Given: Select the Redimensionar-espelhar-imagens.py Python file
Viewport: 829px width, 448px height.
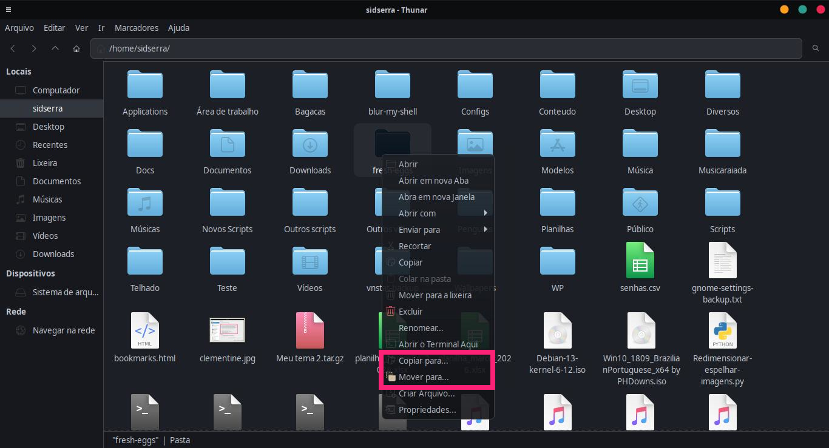Looking at the screenshot, I should click(x=722, y=330).
